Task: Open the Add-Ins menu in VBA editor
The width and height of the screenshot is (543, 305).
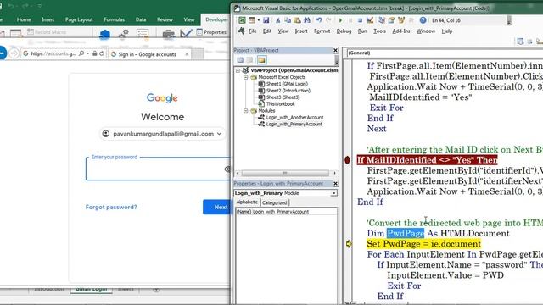Action: point(401,31)
